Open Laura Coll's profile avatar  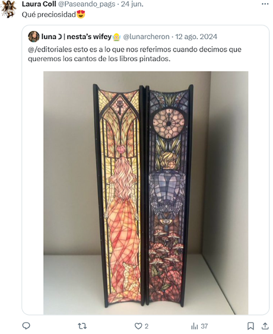coord(8,8)
